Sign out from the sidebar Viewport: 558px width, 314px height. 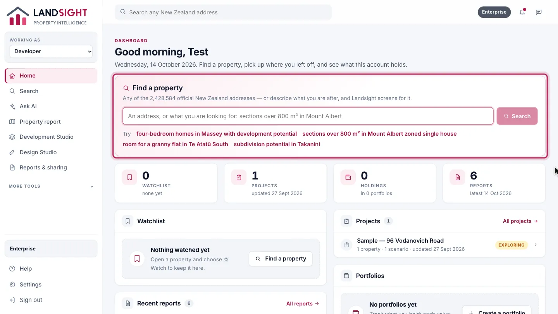(x=51, y=300)
